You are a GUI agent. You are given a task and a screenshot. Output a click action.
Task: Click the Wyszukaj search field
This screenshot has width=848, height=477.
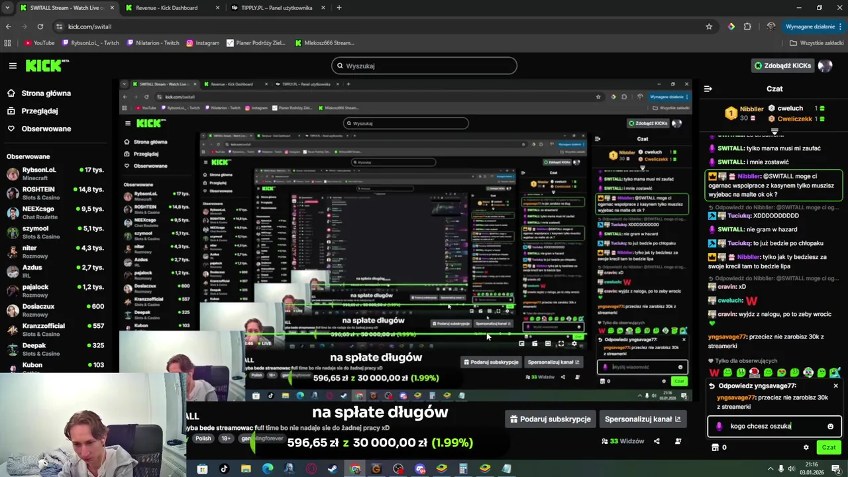tap(424, 66)
